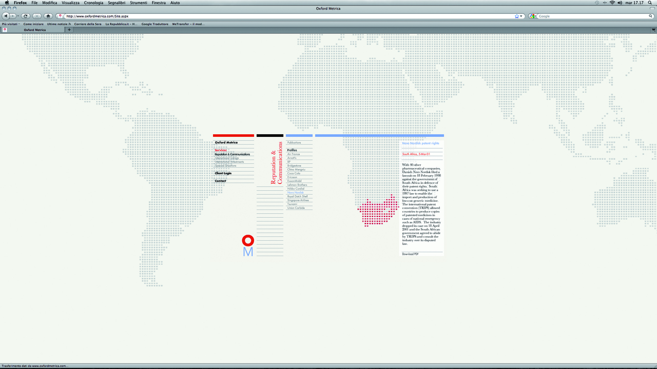
Task: Click the stop loading X button
Action: [37, 16]
